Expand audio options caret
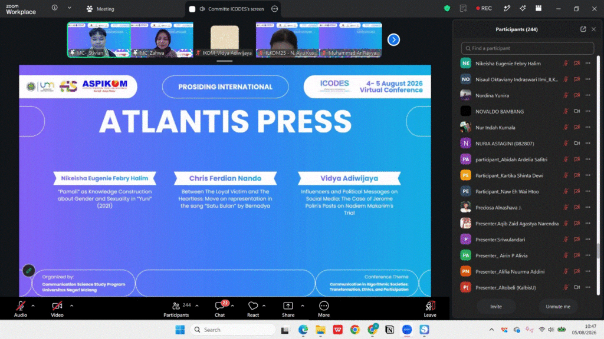 point(33,306)
